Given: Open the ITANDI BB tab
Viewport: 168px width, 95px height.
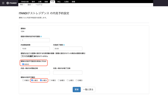Looking at the screenshot, I should pos(25,2).
